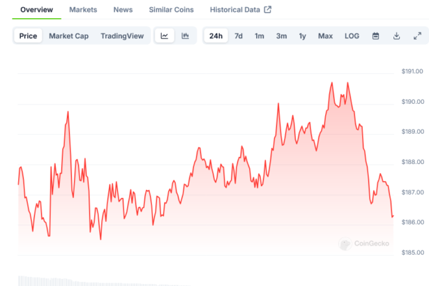429x286 pixels.
Task: View the Similar Coins tab
Action: [172, 10]
